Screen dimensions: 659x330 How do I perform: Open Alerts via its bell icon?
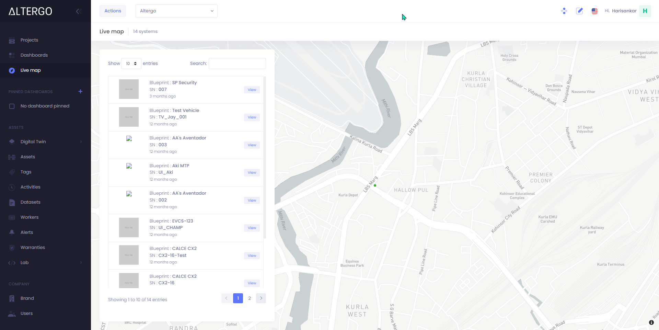[x=12, y=232]
